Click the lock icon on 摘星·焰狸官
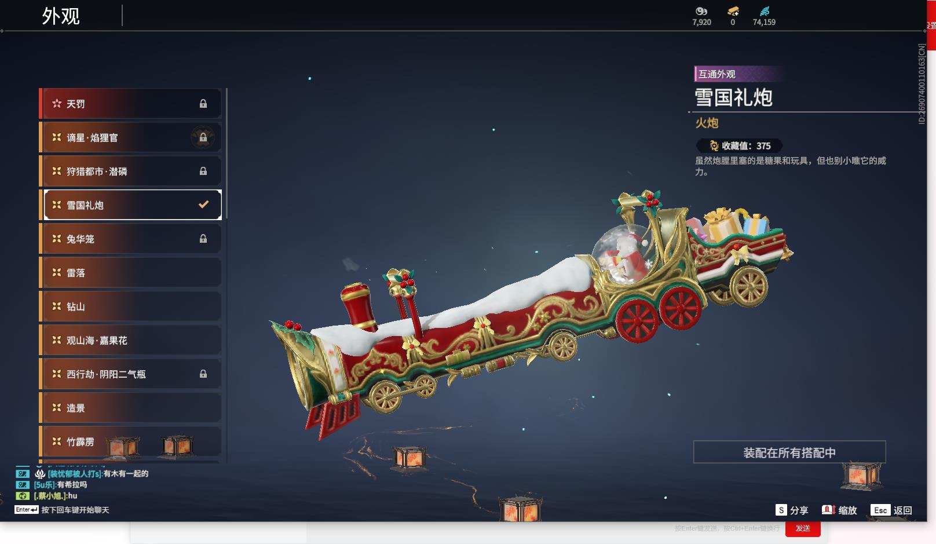Screen dimensions: 936x544 coord(203,137)
